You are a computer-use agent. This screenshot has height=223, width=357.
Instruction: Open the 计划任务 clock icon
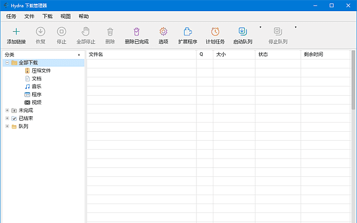(215, 32)
